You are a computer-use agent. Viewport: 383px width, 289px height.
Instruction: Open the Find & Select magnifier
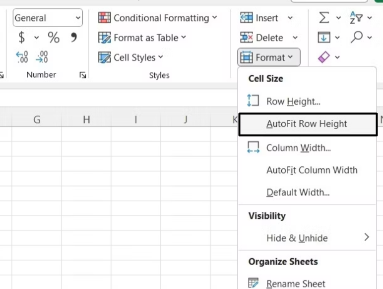[x=357, y=37]
